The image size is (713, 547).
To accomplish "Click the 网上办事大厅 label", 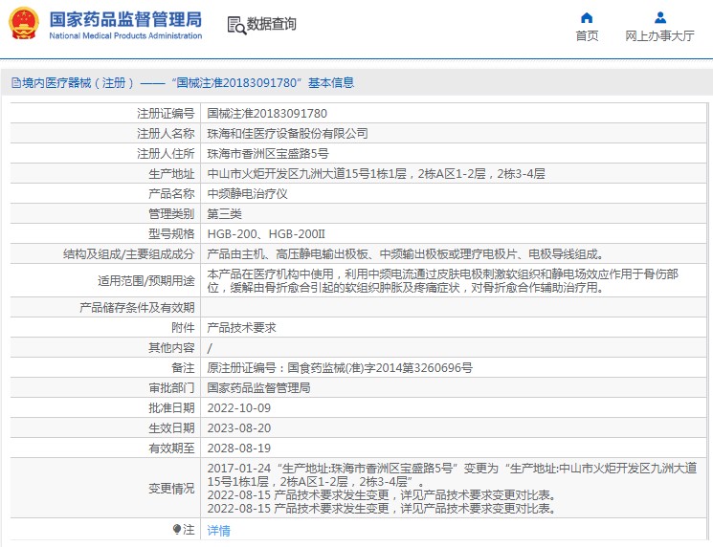I will pyautogui.click(x=659, y=36).
